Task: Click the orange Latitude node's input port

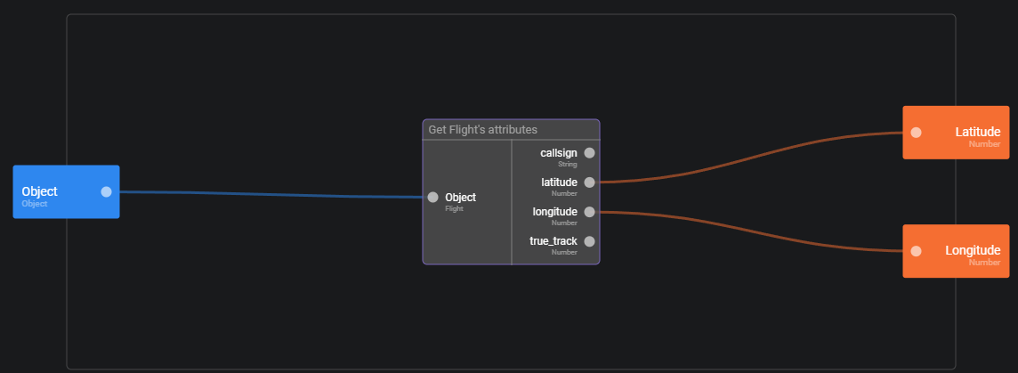Action: click(916, 133)
